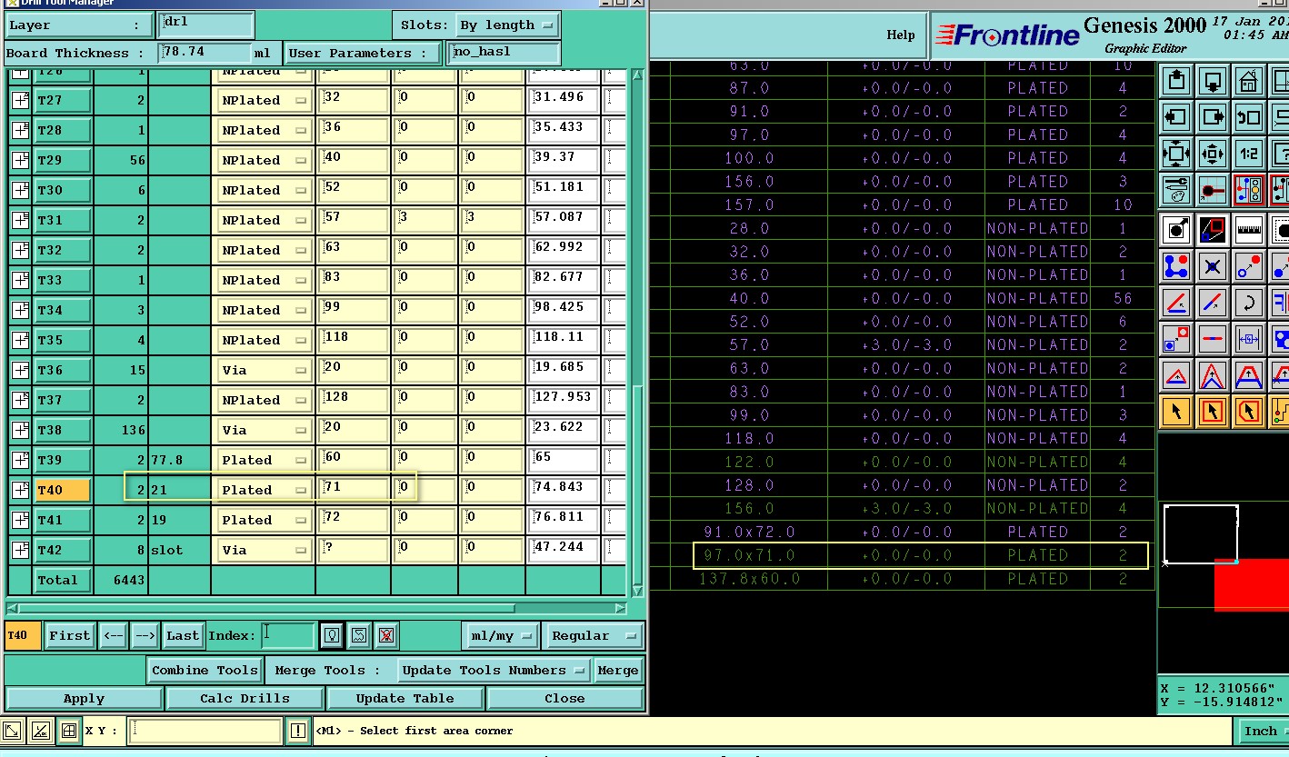This screenshot has height=757, width=1289.
Task: Select the ruler measure tool icon
Action: coord(1249,229)
